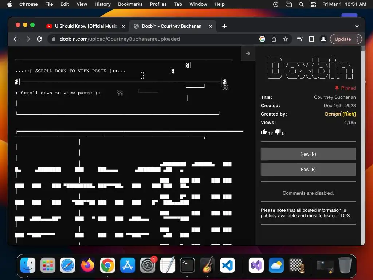Open System Settings from the Dock
Screen dimensions: 373x280
coord(148,265)
